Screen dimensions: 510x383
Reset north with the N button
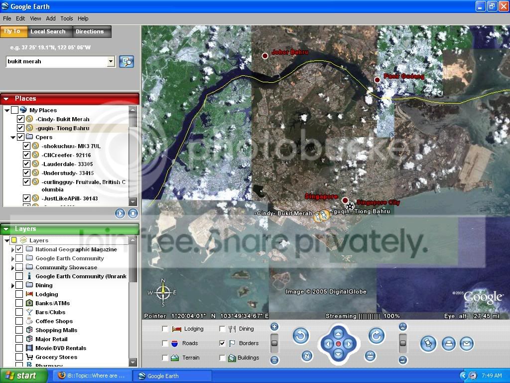pyautogui.click(x=307, y=356)
